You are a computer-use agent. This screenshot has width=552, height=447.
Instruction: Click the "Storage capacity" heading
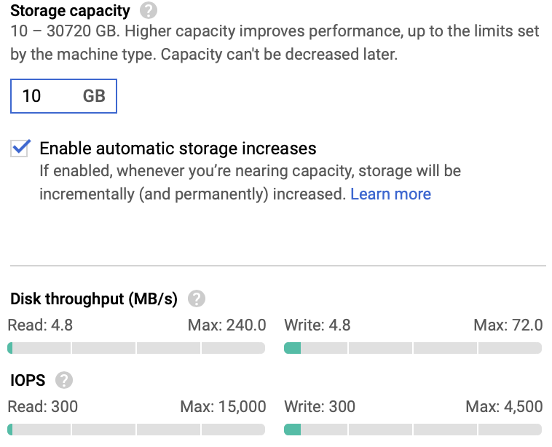(x=70, y=12)
